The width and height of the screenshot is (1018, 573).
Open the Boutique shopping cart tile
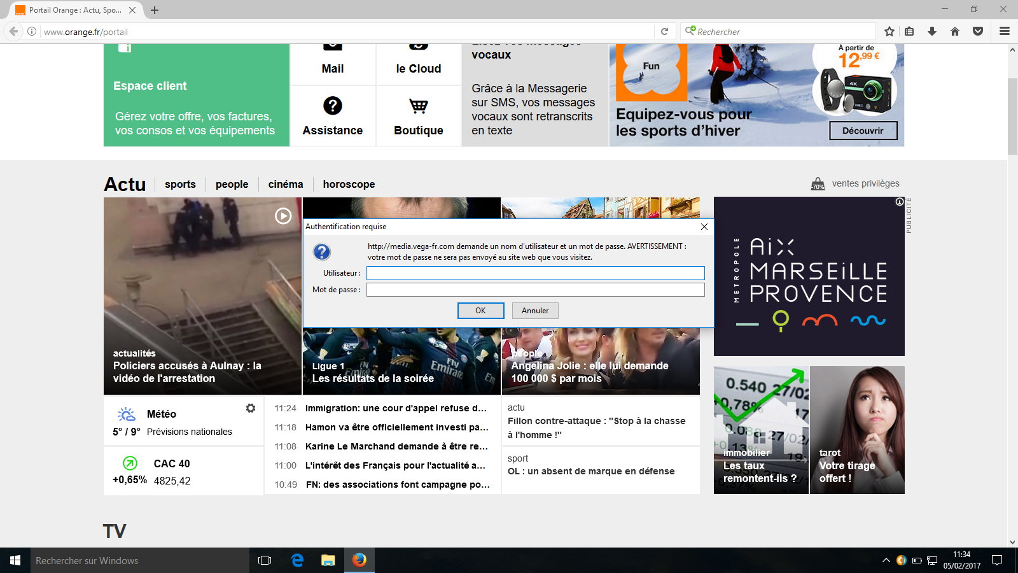click(x=418, y=116)
